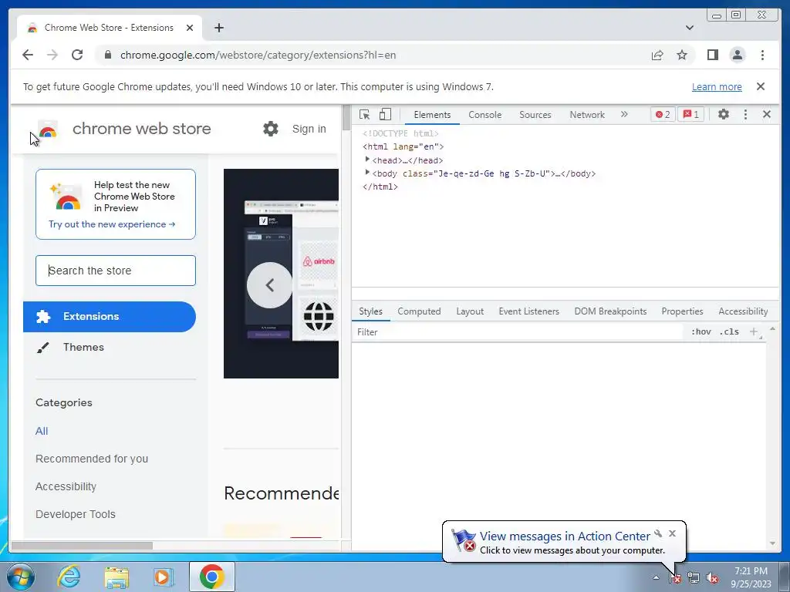Open the 1 issue counter
Viewport: 790px width, 592px height.
tap(690, 114)
